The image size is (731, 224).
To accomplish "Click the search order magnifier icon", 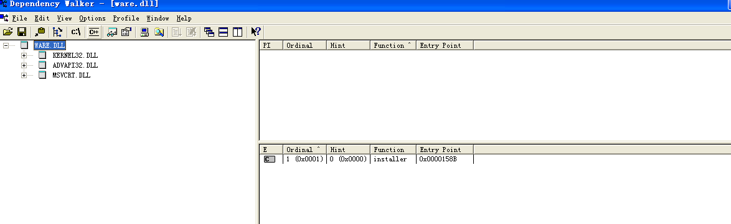I will pos(159,32).
